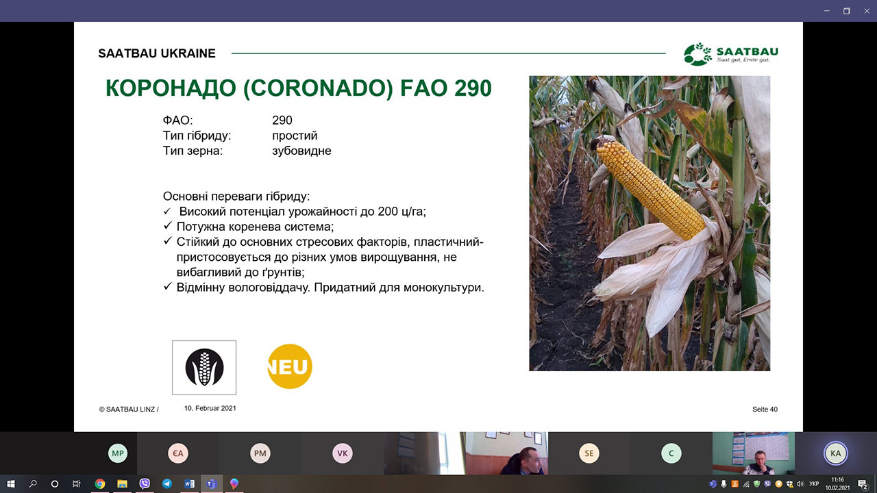The width and height of the screenshot is (877, 493).
Task: Click Viber icon in system tray
Action: point(767,484)
